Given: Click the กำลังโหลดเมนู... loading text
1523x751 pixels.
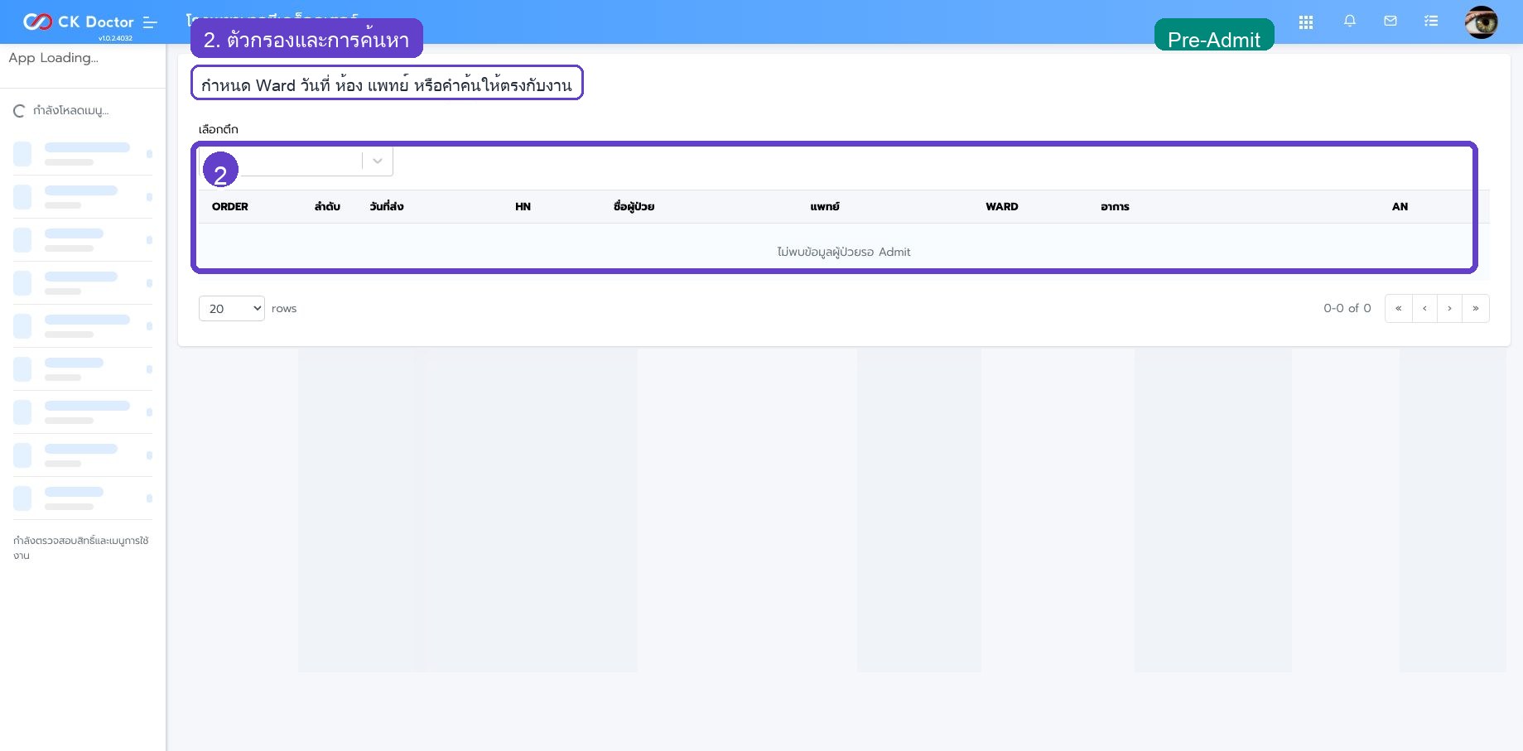Looking at the screenshot, I should coord(71,110).
